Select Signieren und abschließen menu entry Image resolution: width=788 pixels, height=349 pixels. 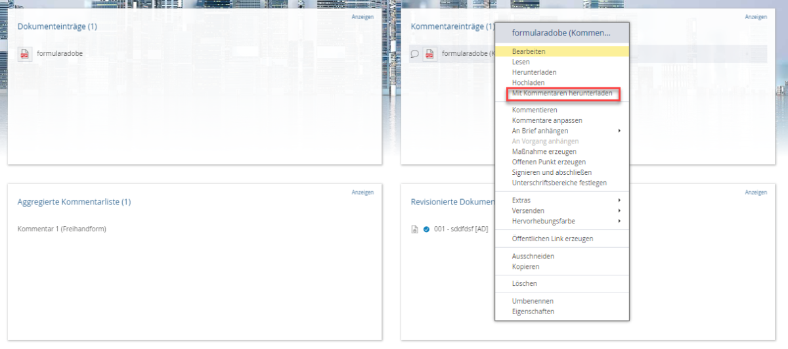552,172
